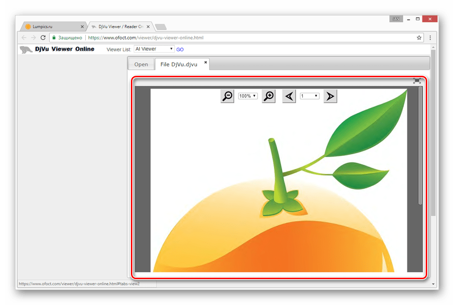Open the Chrome three-dot menu
The image size is (454, 305).
click(x=430, y=38)
